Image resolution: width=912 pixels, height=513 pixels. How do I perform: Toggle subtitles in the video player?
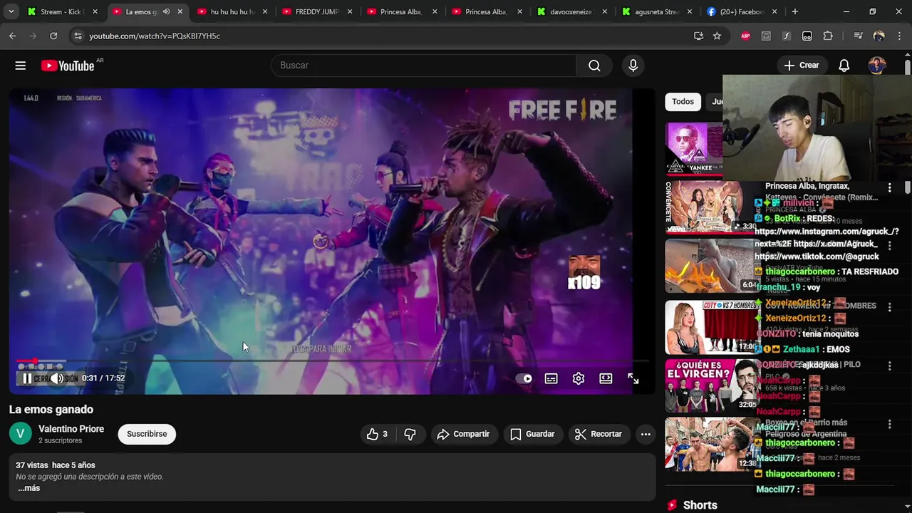point(551,378)
